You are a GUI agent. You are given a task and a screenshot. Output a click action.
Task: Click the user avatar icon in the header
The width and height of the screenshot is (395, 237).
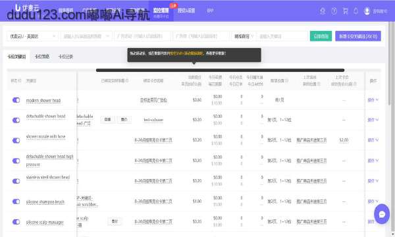367,11
